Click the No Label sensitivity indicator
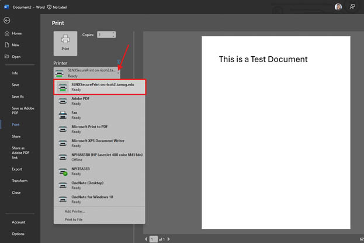This screenshot has height=243, width=364. 57,7
